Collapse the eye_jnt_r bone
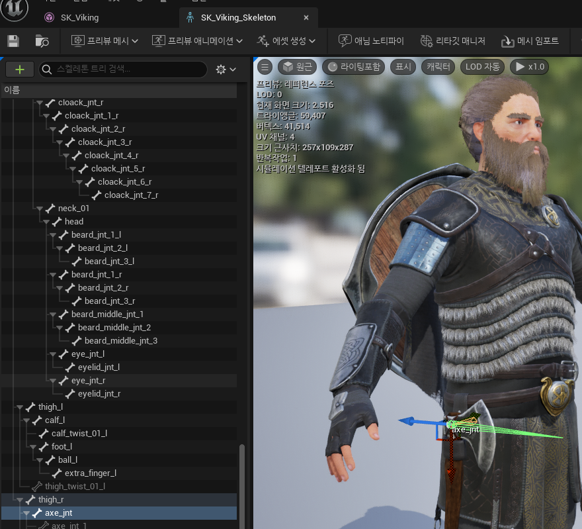582x529 pixels. pyautogui.click(x=53, y=381)
